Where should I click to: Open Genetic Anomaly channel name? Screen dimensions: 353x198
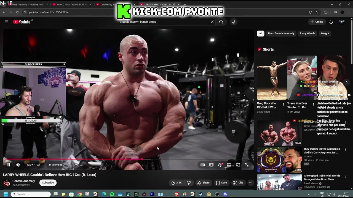(x=24, y=181)
